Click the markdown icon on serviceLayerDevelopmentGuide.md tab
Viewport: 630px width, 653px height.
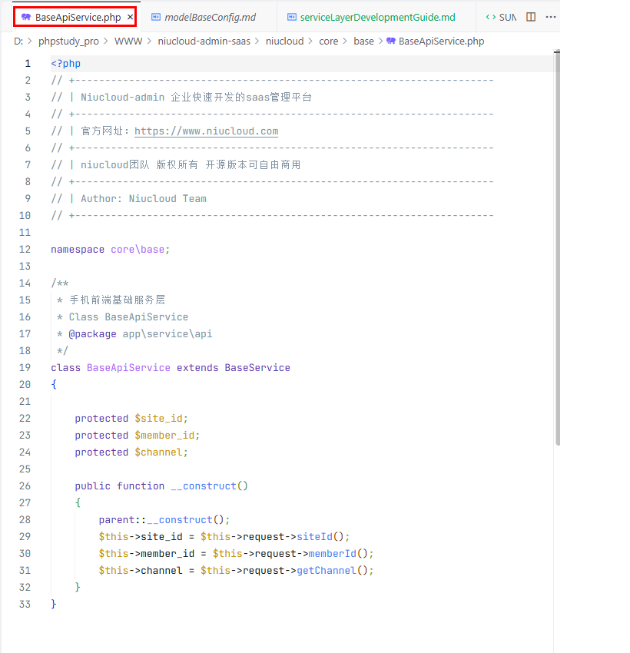291,17
